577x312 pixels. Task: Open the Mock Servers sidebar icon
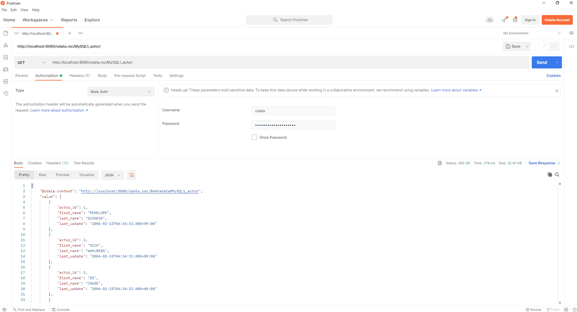click(6, 69)
